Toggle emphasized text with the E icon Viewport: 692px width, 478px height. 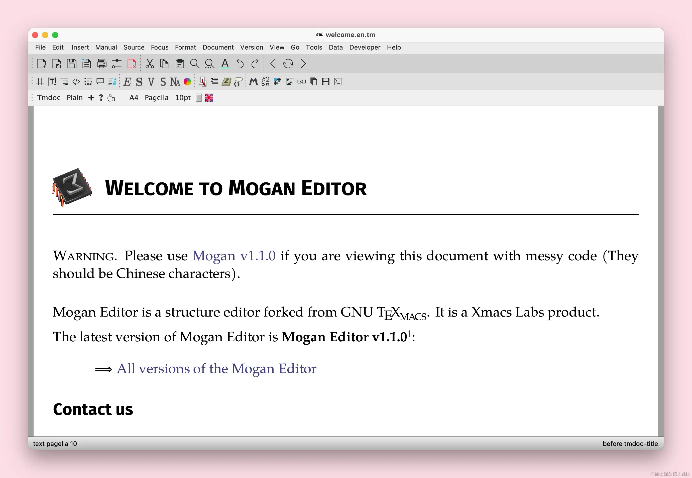(x=127, y=82)
